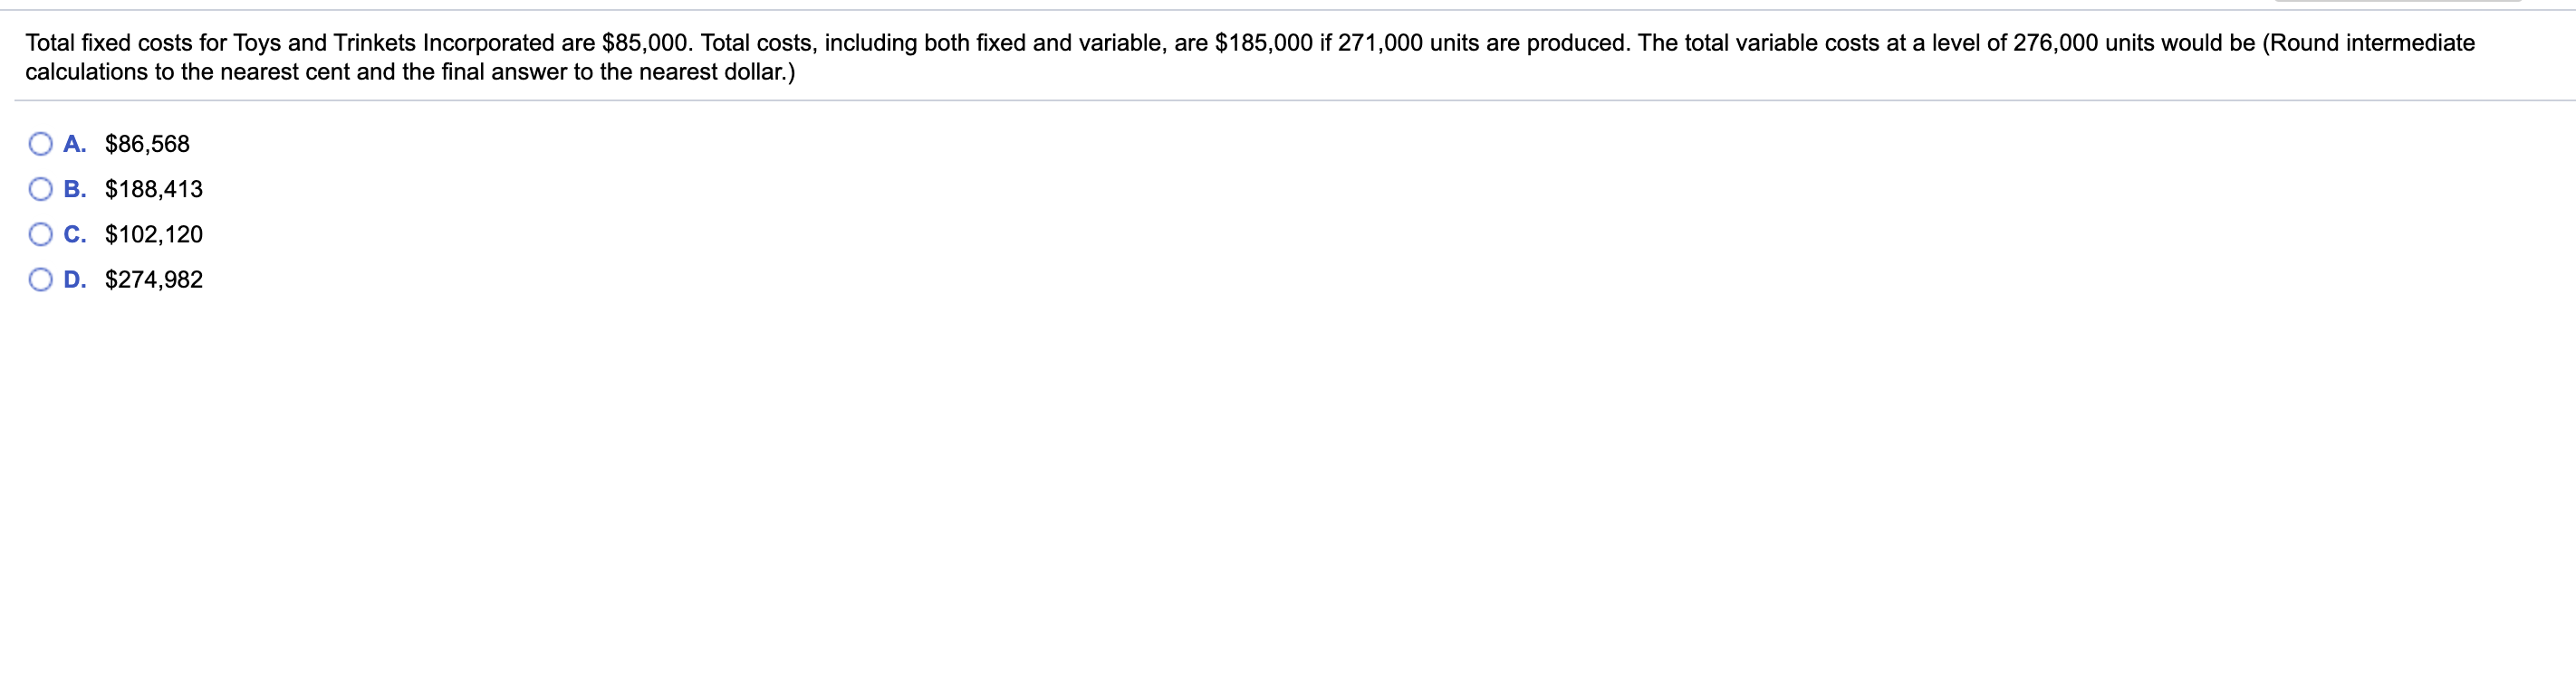Select the radio button for option B
The height and width of the screenshot is (673, 2576).
[x=38, y=189]
